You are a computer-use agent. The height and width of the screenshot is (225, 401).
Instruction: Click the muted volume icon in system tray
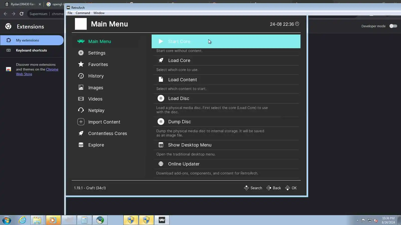(376, 220)
